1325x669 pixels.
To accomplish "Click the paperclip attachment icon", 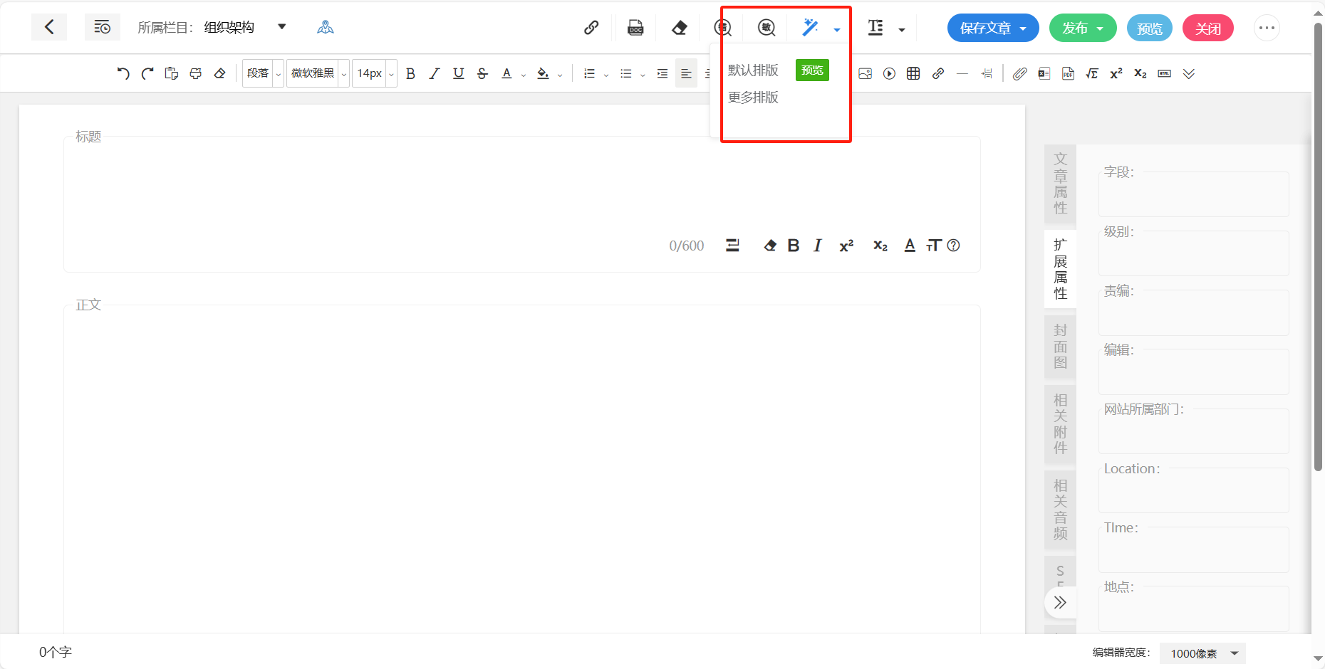I will pyautogui.click(x=1019, y=73).
